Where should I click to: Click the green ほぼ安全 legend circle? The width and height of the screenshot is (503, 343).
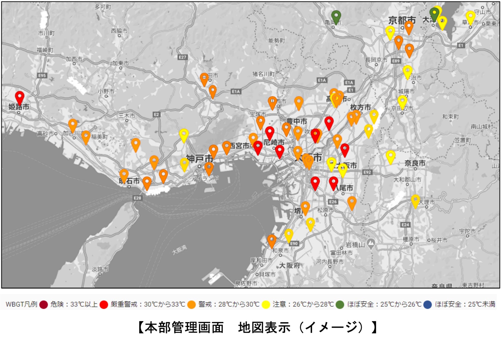click(340, 305)
